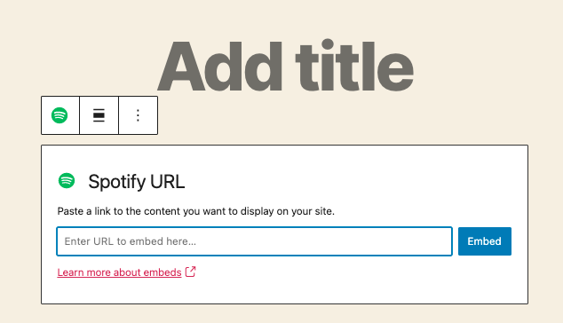Click the Spotify block type icon in toolbar

(x=60, y=115)
